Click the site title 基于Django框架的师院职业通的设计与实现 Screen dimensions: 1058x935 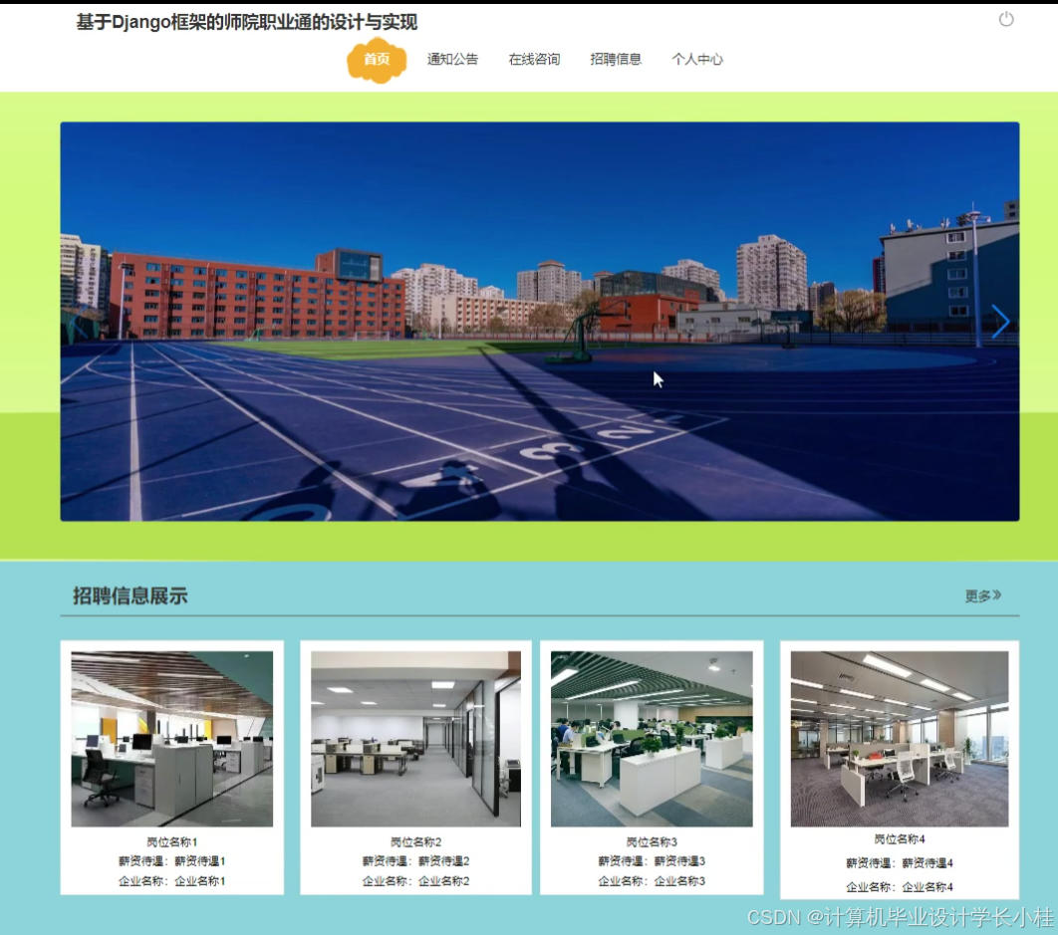pyautogui.click(x=247, y=19)
